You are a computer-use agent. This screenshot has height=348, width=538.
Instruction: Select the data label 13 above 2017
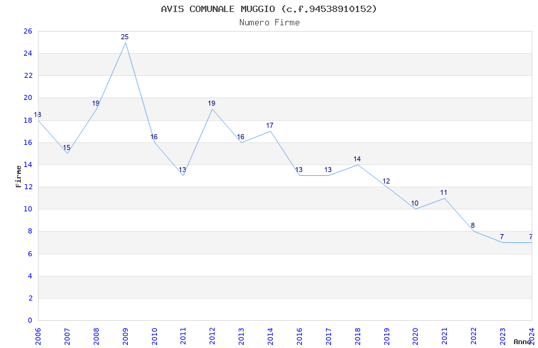tap(328, 170)
